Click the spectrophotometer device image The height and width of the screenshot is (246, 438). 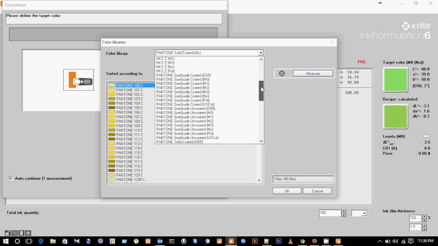(x=78, y=80)
